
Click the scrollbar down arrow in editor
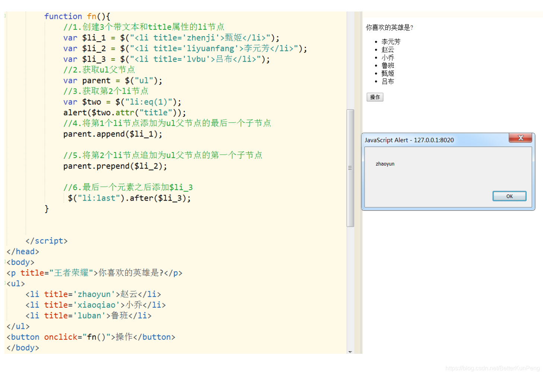click(350, 352)
